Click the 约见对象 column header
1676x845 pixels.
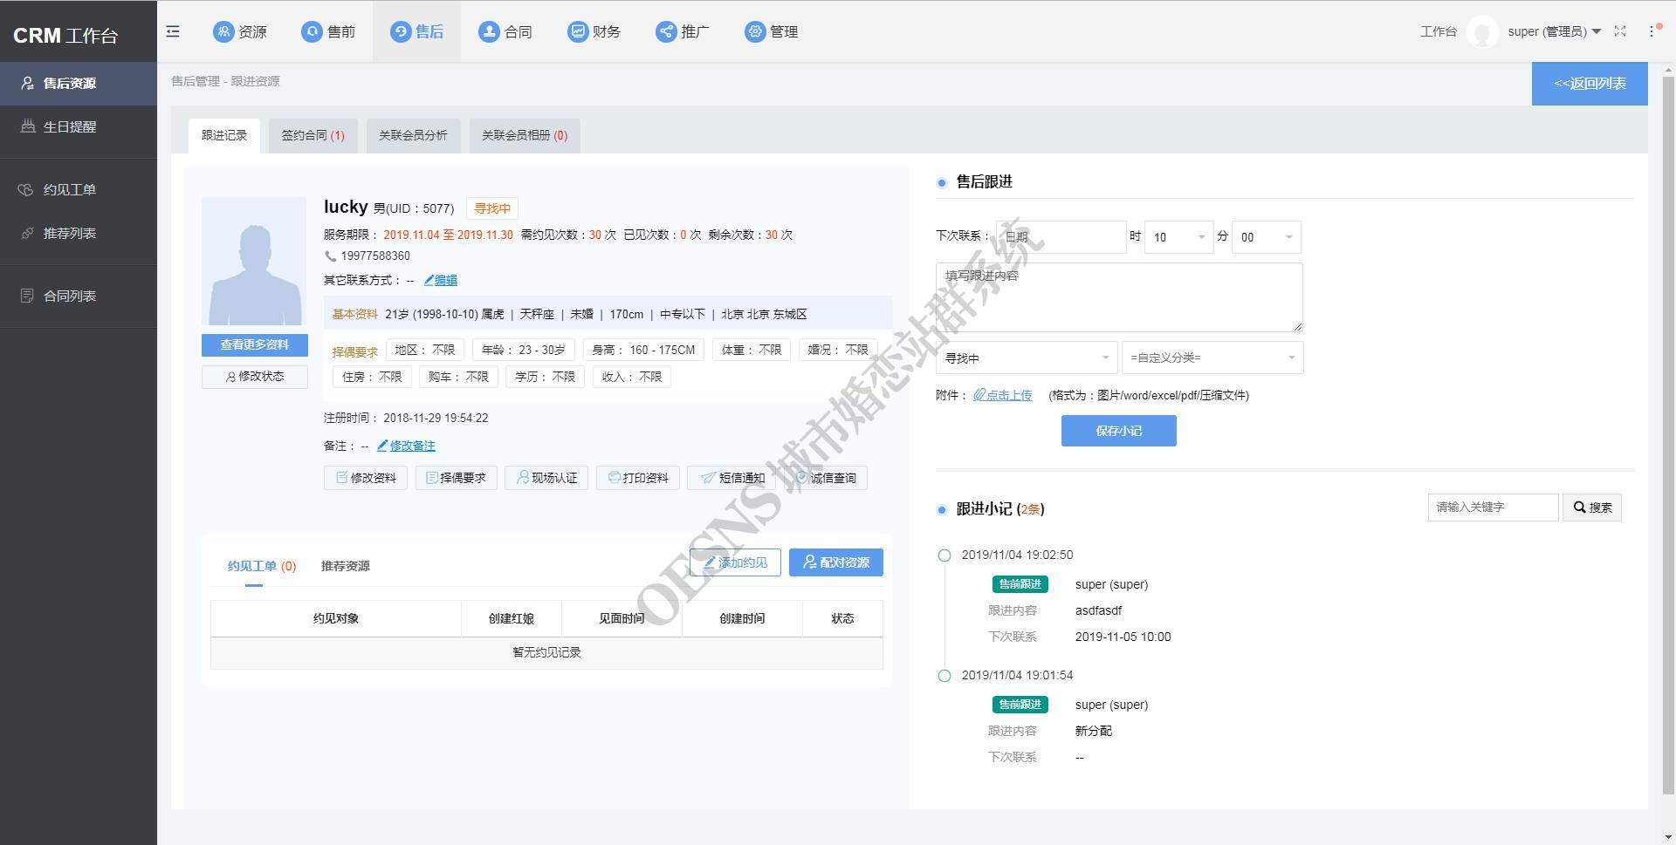click(336, 618)
